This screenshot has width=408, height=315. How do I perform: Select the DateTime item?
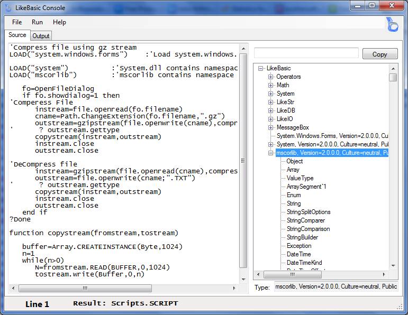[298, 254]
